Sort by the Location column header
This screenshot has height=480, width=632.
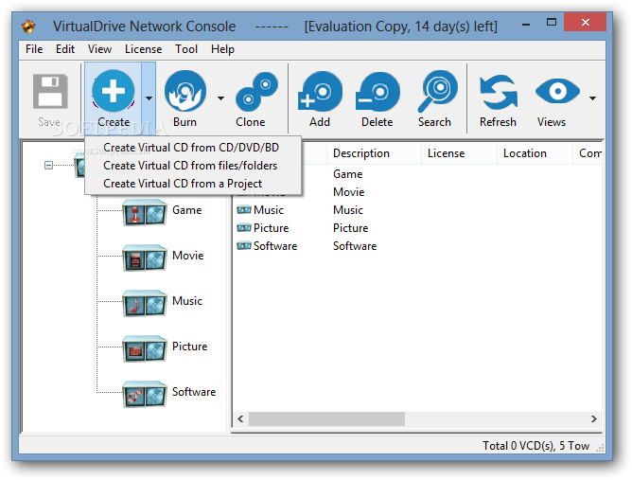click(535, 153)
